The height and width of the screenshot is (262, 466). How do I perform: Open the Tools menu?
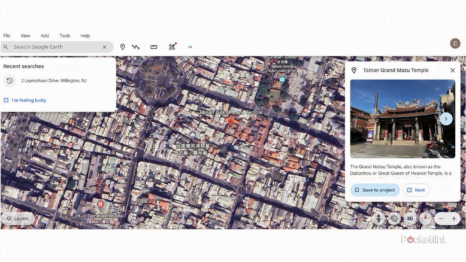click(65, 35)
